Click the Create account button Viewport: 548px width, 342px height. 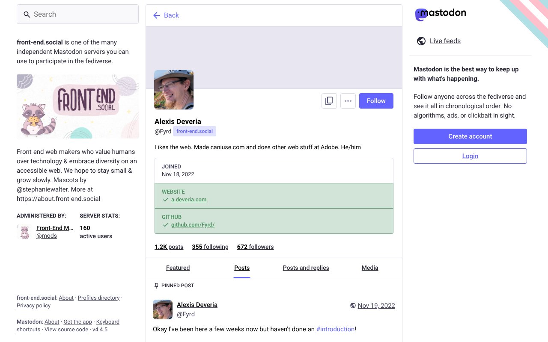[x=470, y=136]
